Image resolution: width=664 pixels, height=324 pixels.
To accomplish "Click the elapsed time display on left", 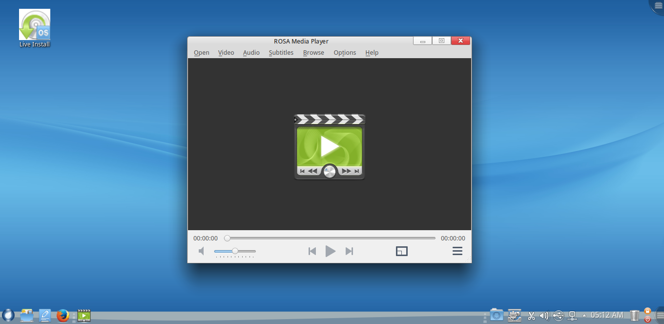I will coord(206,238).
